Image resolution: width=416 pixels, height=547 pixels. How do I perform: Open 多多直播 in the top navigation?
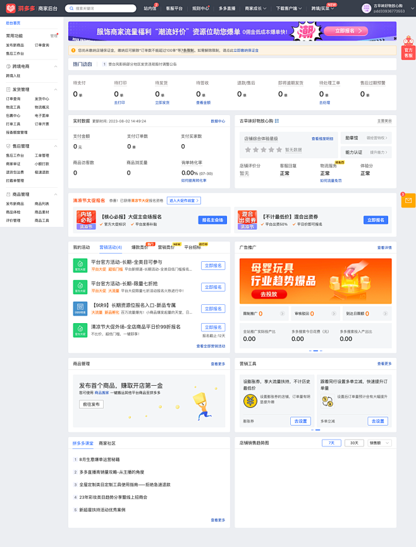tap(227, 8)
